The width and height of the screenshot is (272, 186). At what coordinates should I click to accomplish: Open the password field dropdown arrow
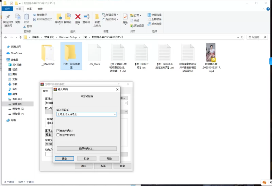click(115, 114)
